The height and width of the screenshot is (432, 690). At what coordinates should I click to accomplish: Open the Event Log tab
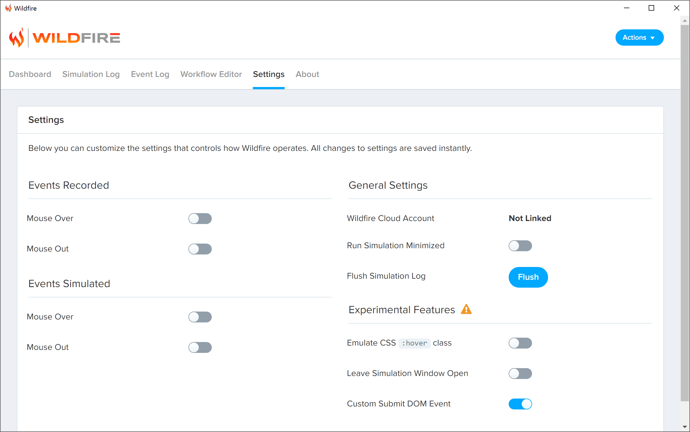coord(150,74)
